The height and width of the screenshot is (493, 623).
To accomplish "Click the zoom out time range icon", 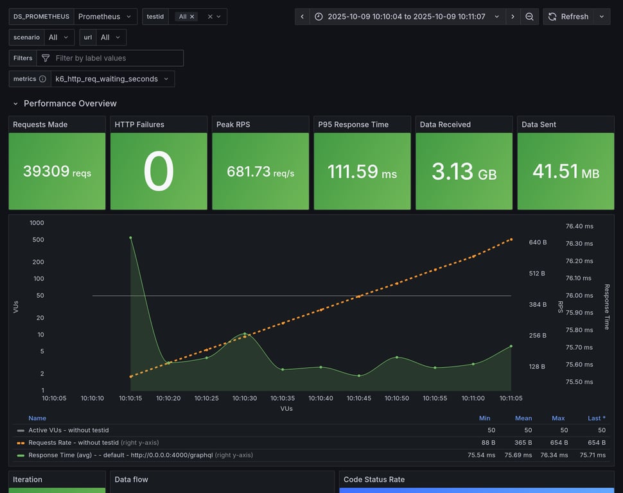I will pyautogui.click(x=529, y=17).
